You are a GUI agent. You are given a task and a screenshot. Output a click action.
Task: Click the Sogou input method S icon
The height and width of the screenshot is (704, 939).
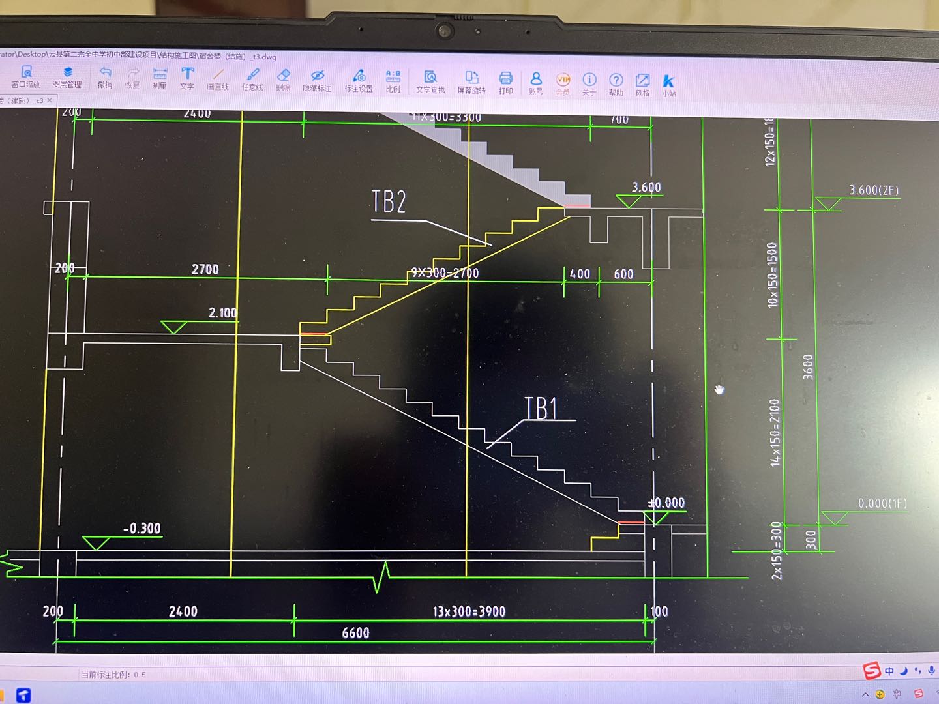pos(872,670)
